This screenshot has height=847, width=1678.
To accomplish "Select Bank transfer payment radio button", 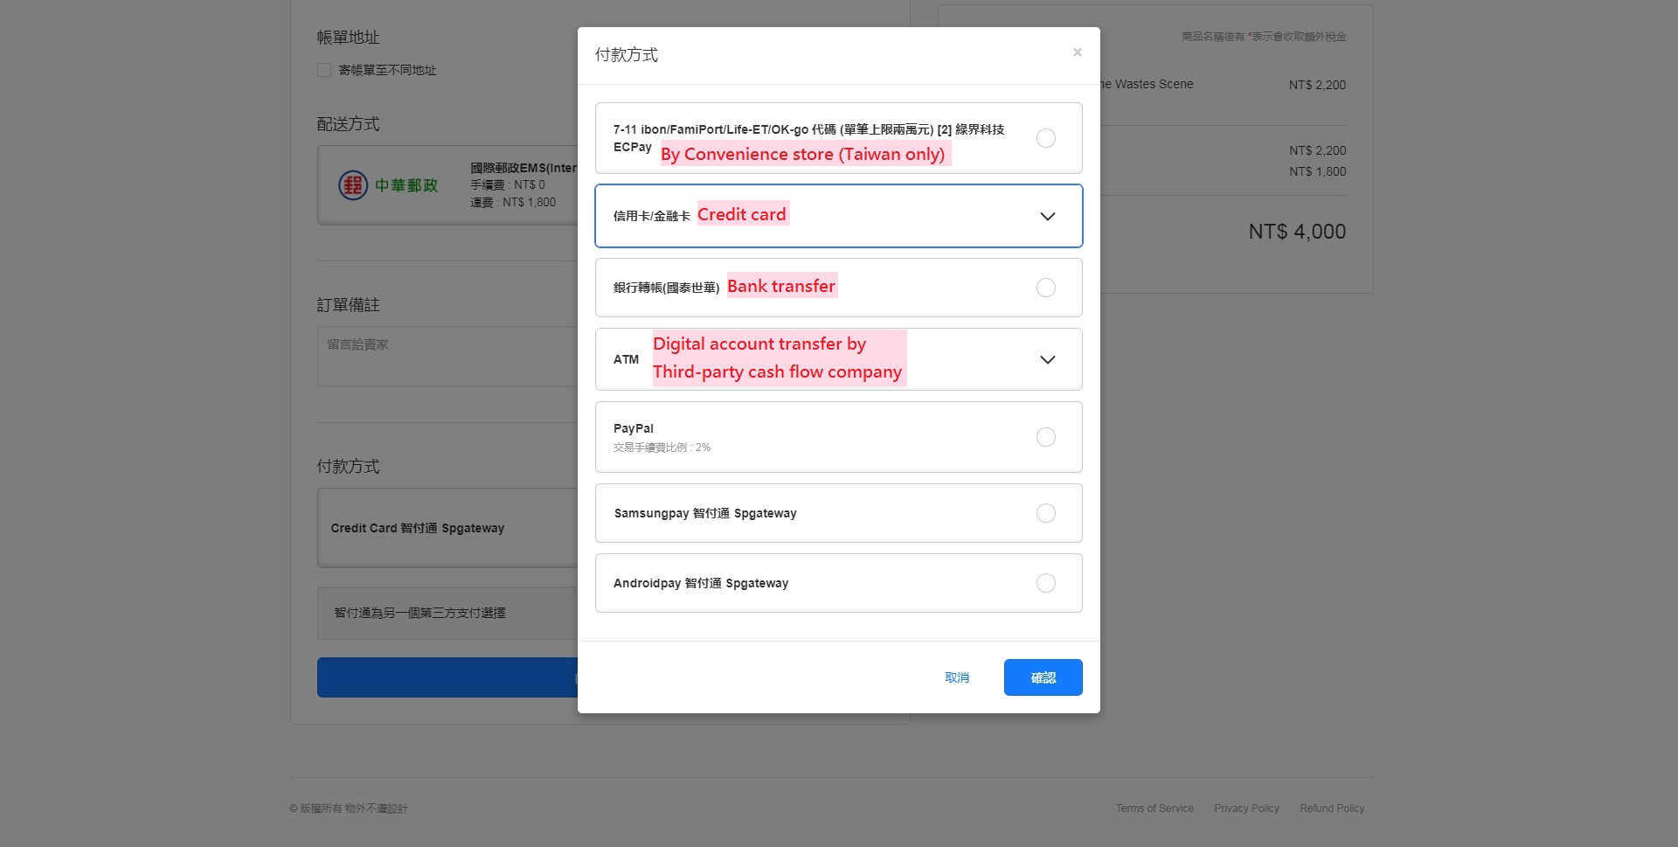I will coord(1045,288).
